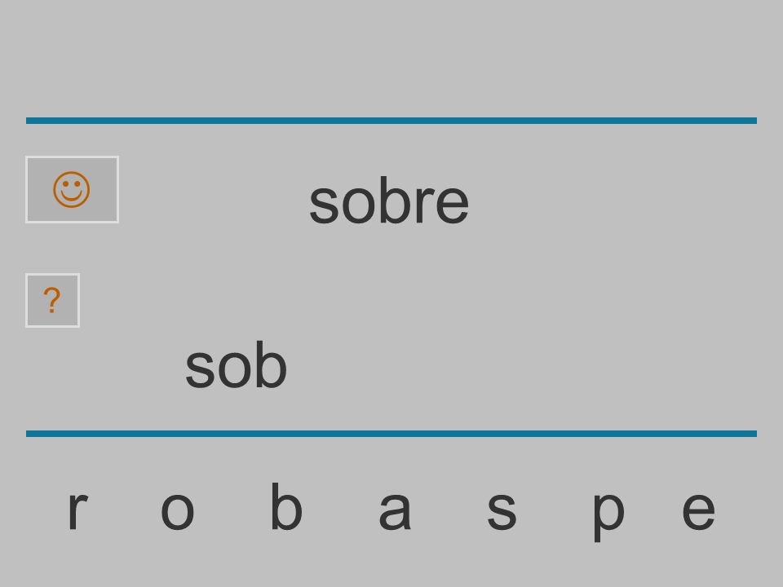783x587 pixels.
Task: Click the upper blue divider line
Action: [x=391, y=121]
